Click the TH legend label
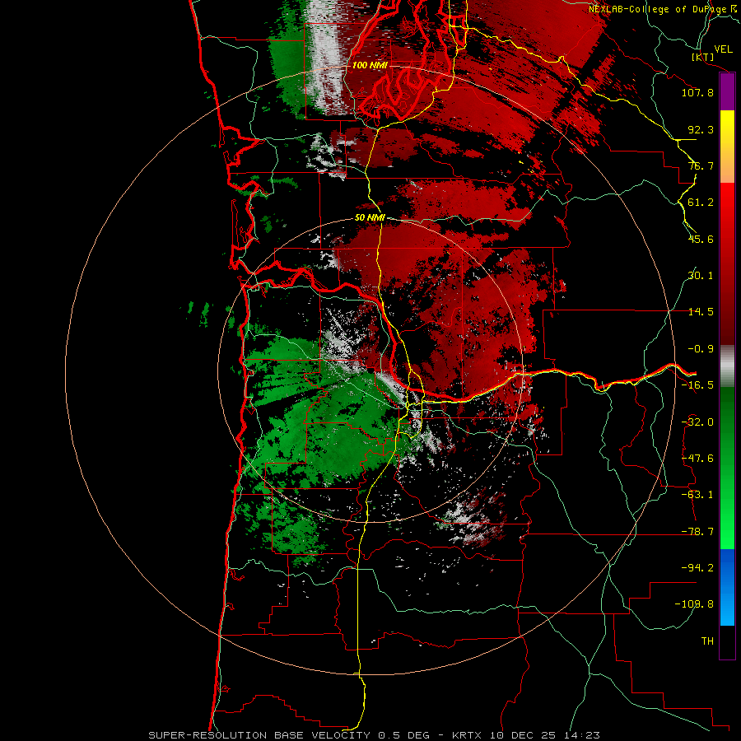This screenshot has height=741, width=741. pyautogui.click(x=707, y=641)
